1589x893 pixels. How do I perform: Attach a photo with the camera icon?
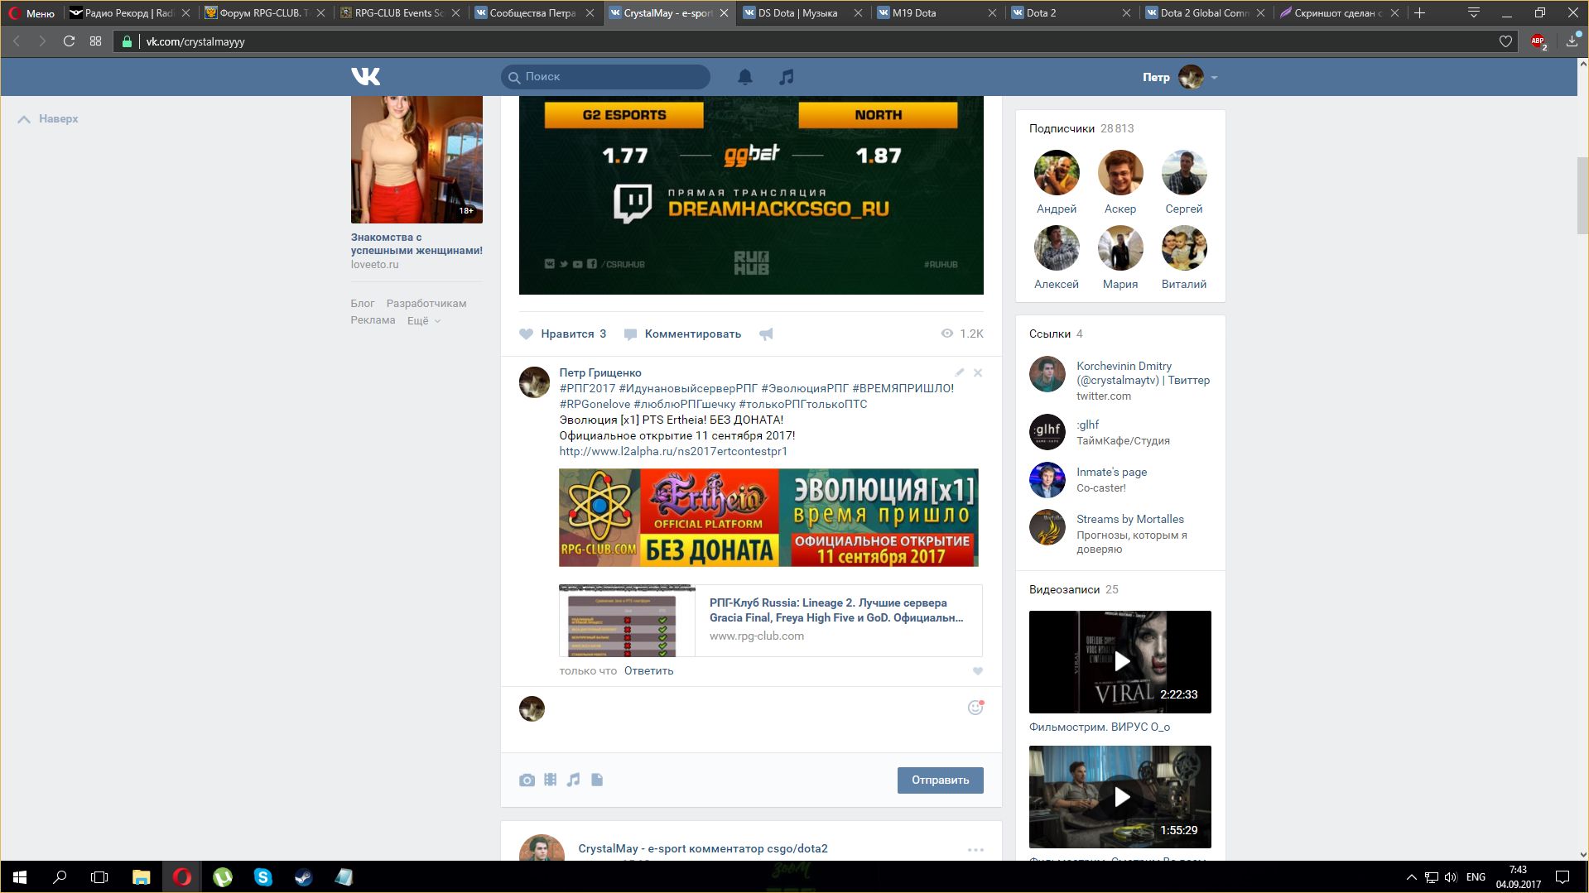tap(527, 780)
